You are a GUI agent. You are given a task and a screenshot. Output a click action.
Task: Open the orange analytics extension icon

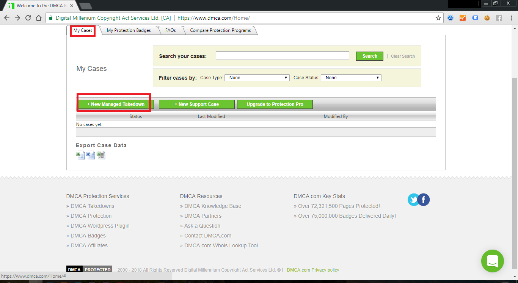463,17
